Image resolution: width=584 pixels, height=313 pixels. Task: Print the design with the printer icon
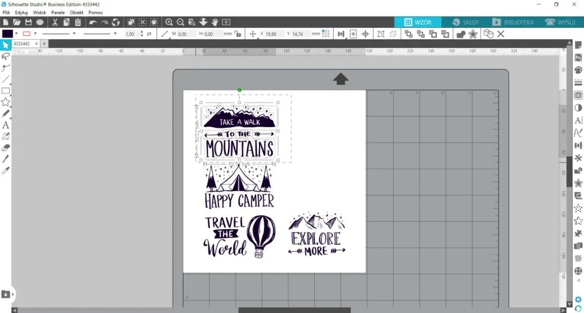[x=40, y=22]
